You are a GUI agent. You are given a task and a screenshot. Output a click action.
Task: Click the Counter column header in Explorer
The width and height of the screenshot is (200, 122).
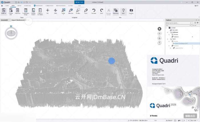194,25
